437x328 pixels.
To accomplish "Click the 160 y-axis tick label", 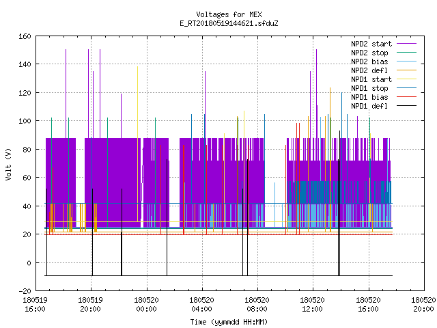I will coord(25,36).
